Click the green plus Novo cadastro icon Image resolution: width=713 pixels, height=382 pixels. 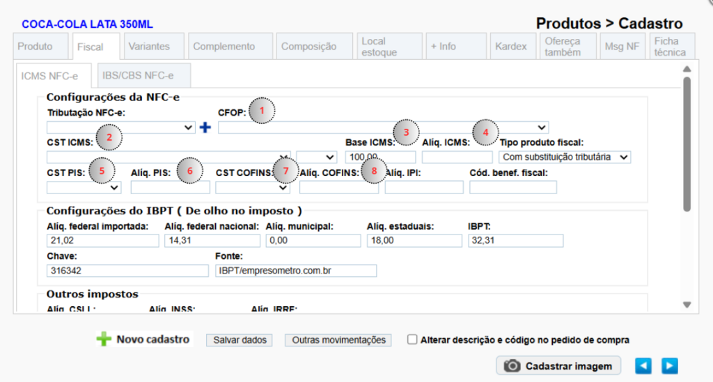point(104,340)
